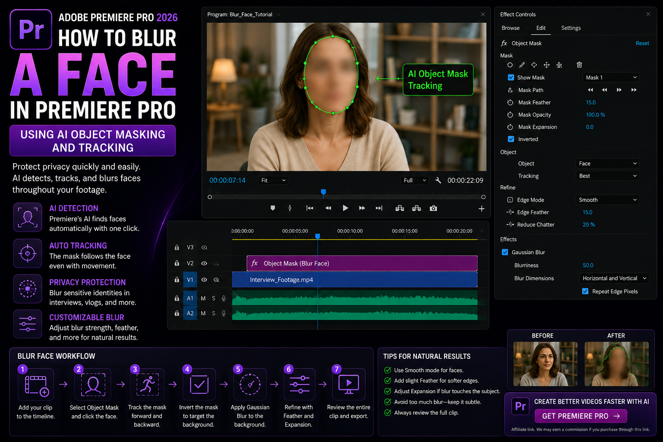663x442 pixels.
Task: Click the Reduce Chatter value 20 %
Action: click(x=589, y=224)
